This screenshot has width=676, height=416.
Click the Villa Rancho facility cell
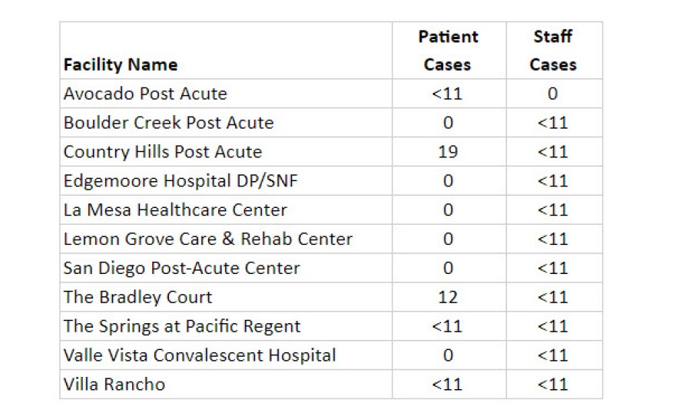114,385
